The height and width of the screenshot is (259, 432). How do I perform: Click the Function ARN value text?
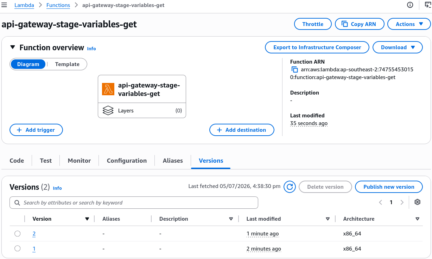(352, 73)
